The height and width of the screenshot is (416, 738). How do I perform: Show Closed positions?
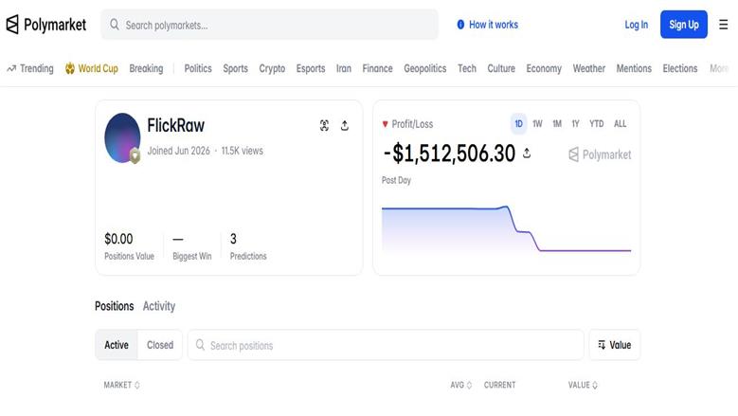coord(160,345)
